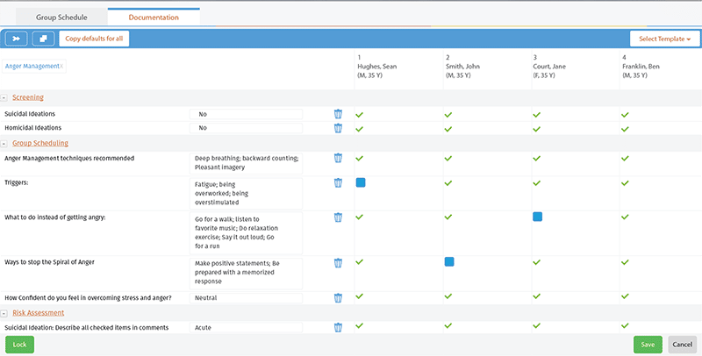Click the Acute default value field

point(246,327)
